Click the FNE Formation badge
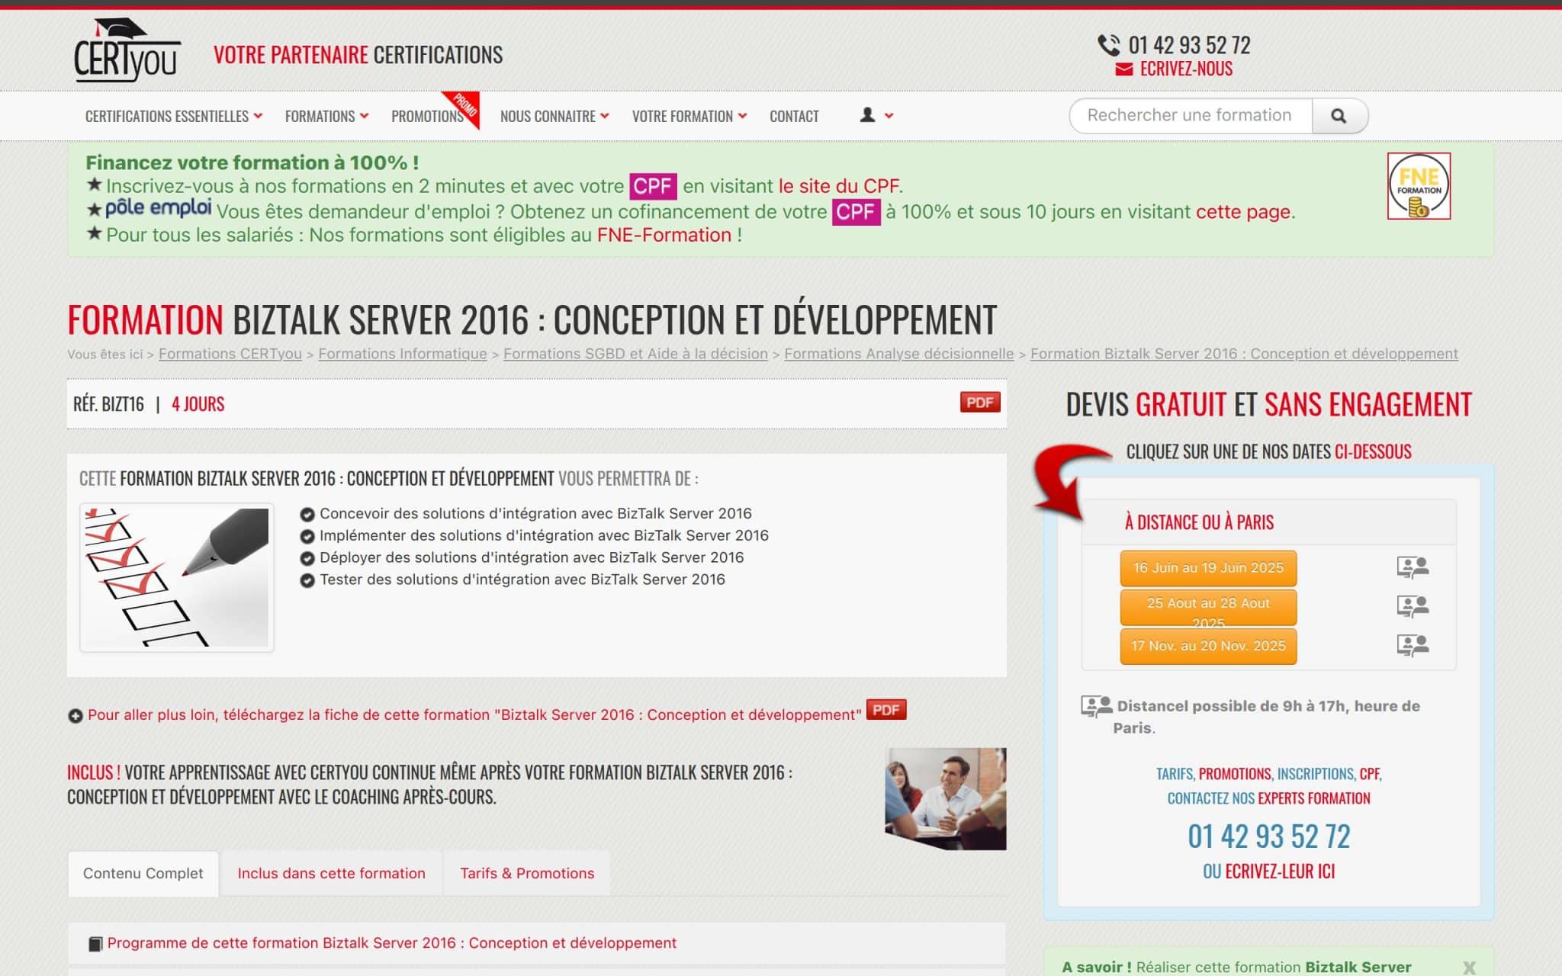This screenshot has height=976, width=1562. [x=1419, y=186]
